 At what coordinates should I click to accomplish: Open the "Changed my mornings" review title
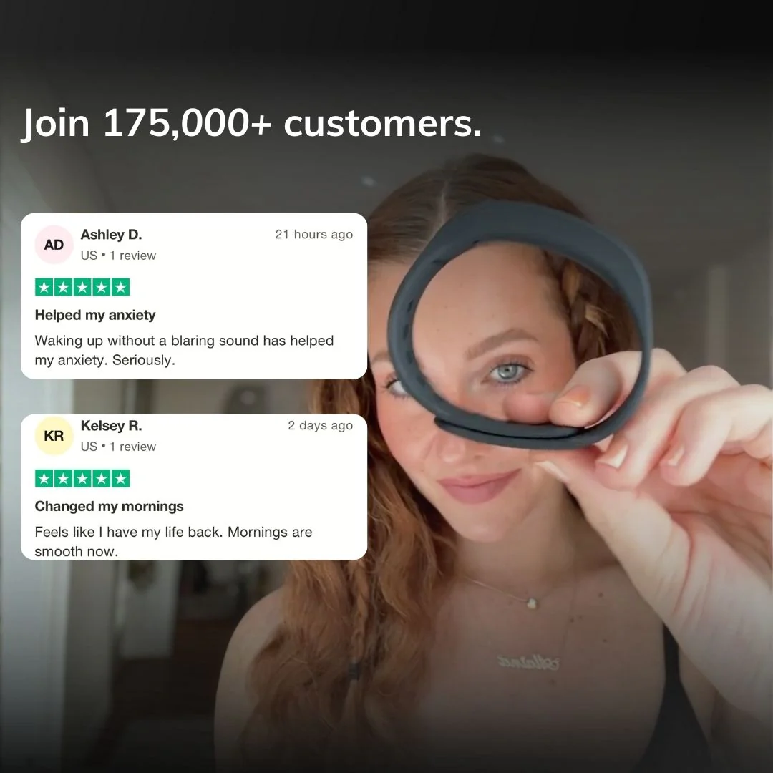109,506
